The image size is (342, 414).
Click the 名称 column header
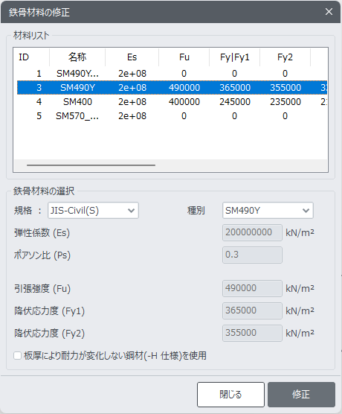point(77,57)
